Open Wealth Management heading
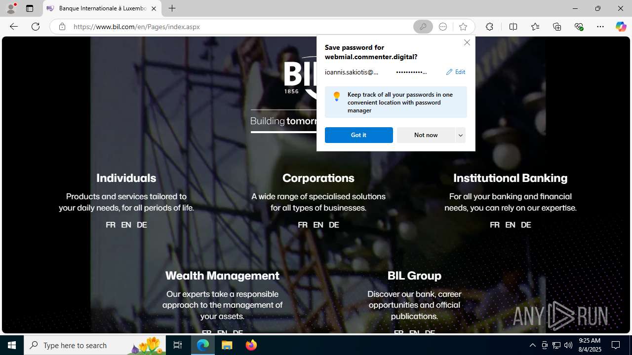 222,276
